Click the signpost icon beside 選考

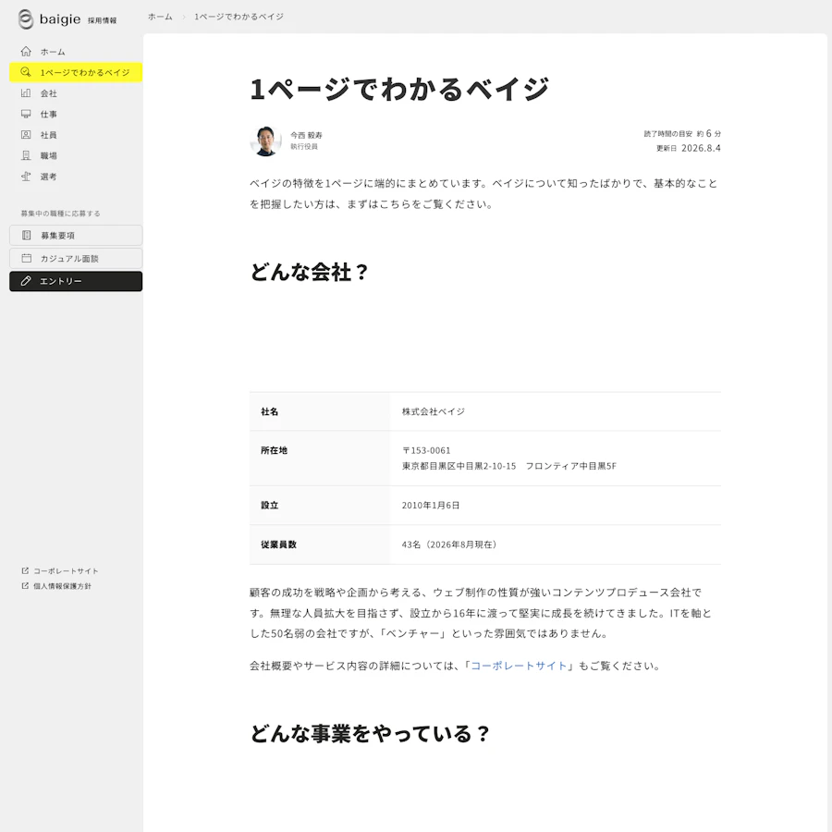tap(26, 177)
